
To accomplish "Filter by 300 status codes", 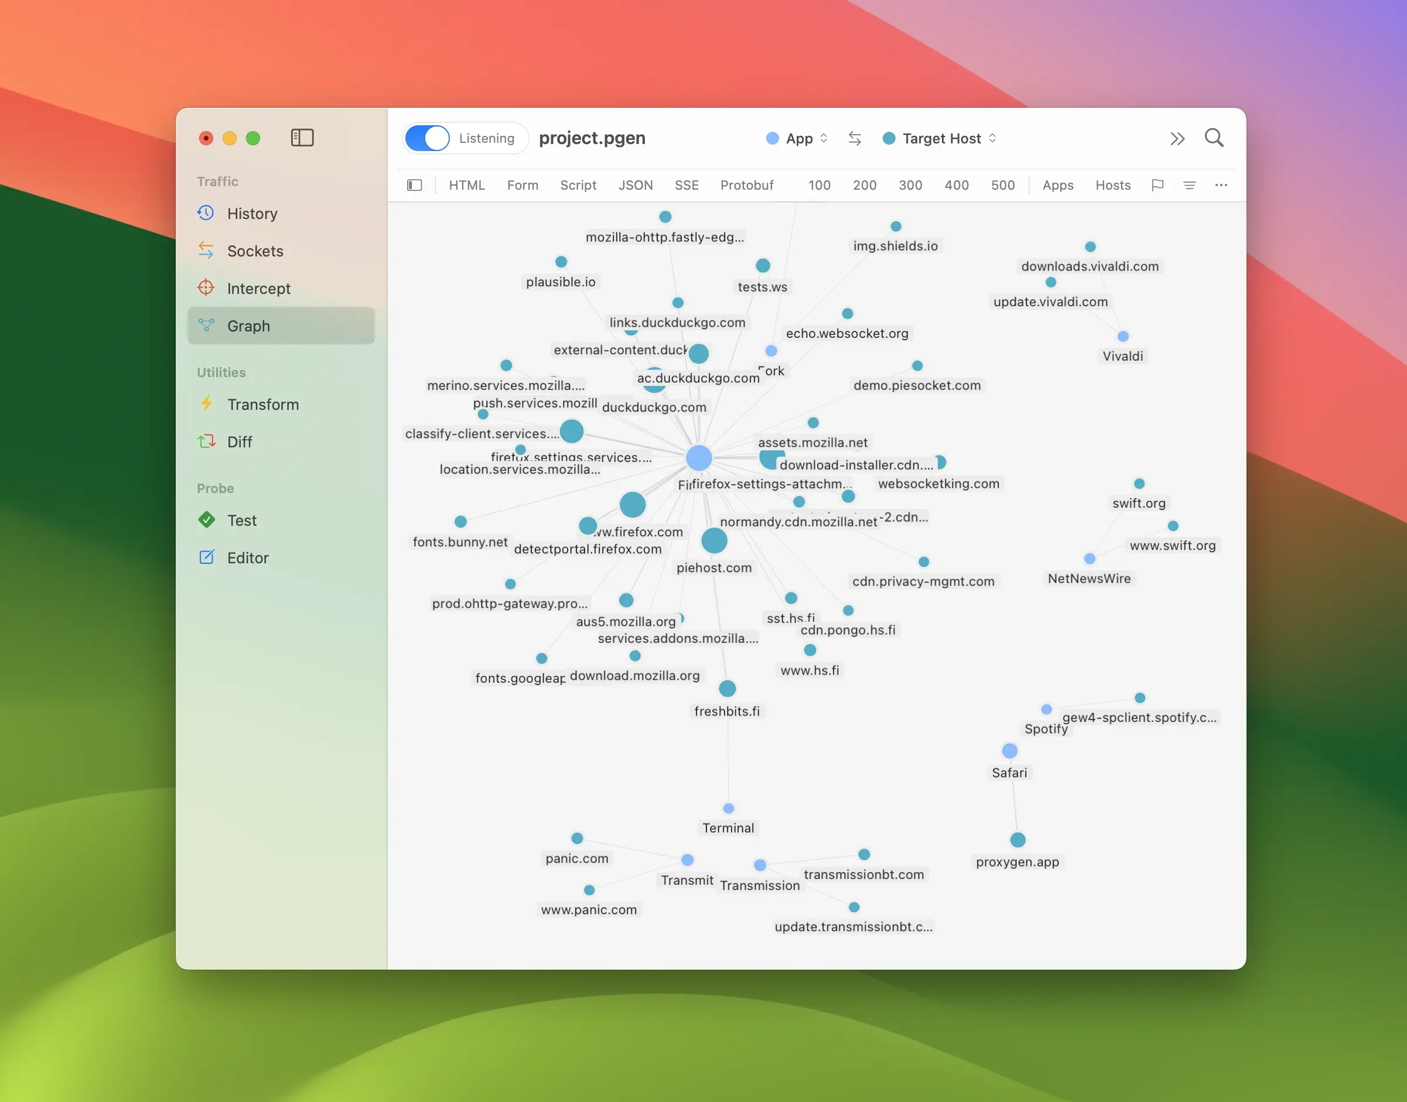I will coord(910,185).
